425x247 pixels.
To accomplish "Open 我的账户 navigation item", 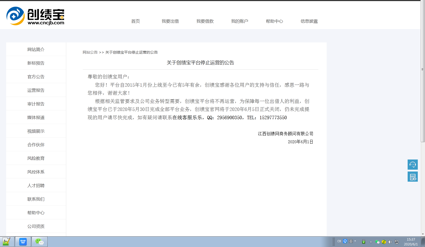I will [240, 21].
